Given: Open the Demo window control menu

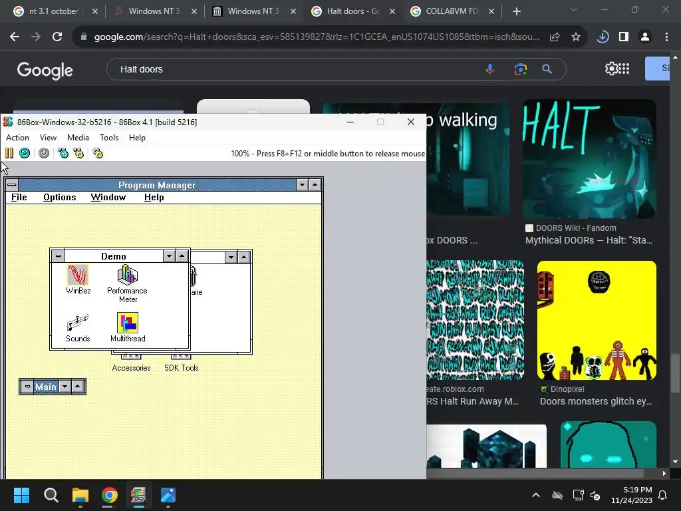Looking at the screenshot, I should pyautogui.click(x=58, y=256).
